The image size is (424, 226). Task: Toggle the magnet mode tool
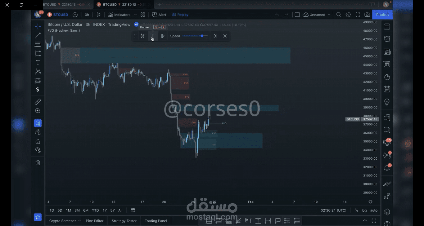(x=38, y=123)
